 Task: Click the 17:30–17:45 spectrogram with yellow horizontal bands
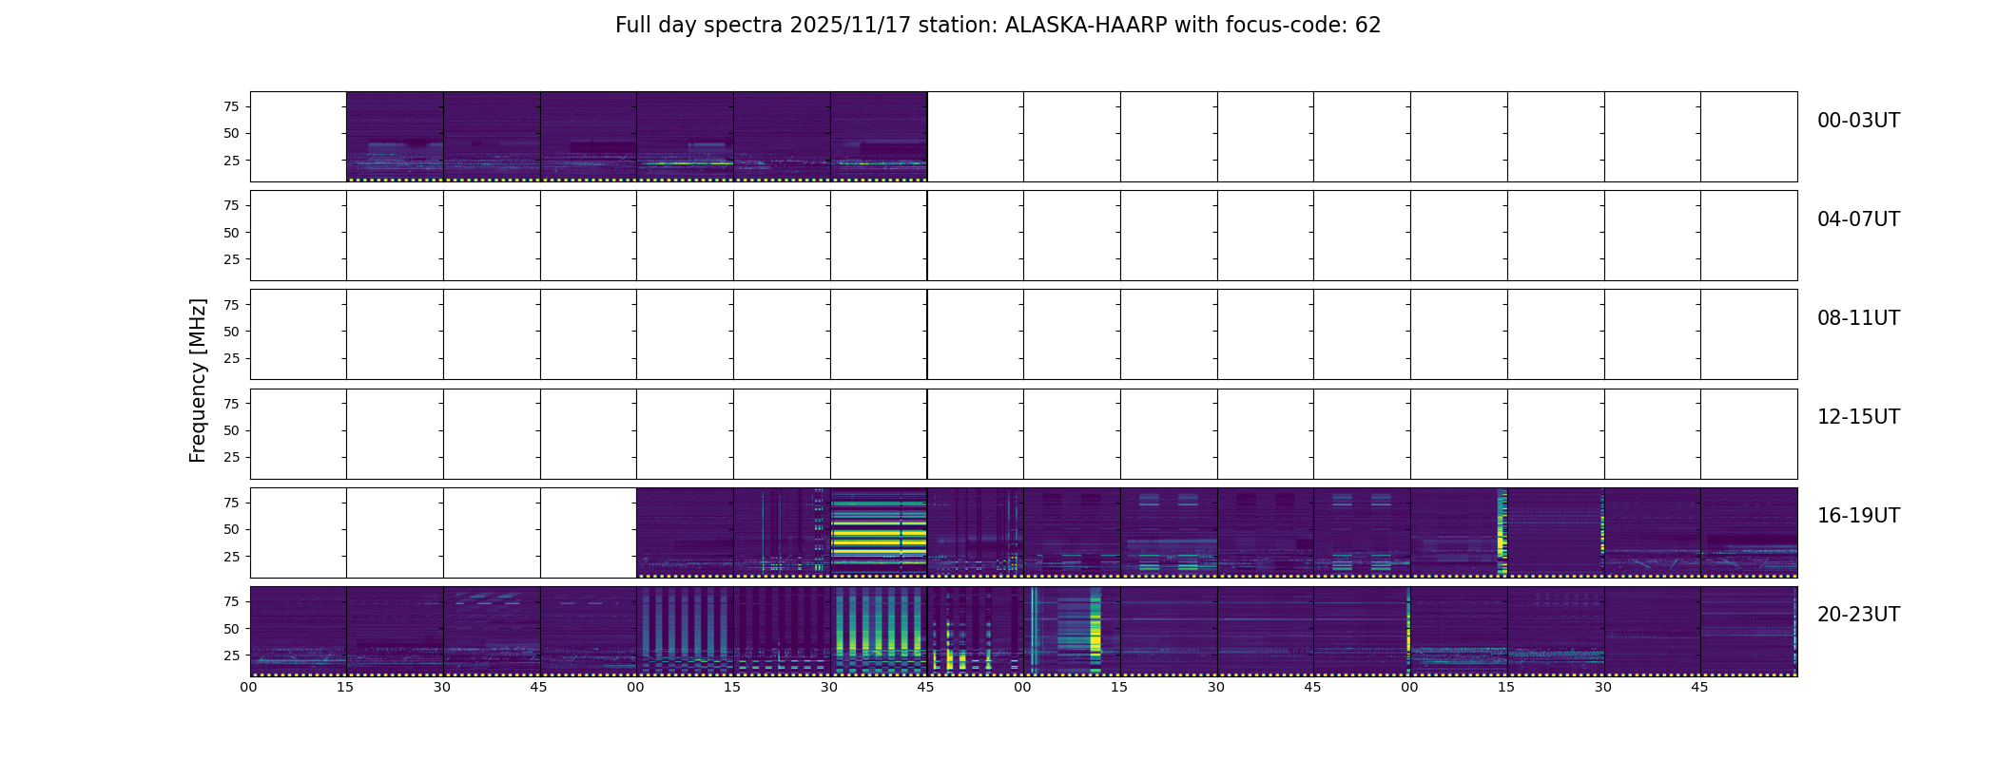pyautogui.click(x=879, y=533)
